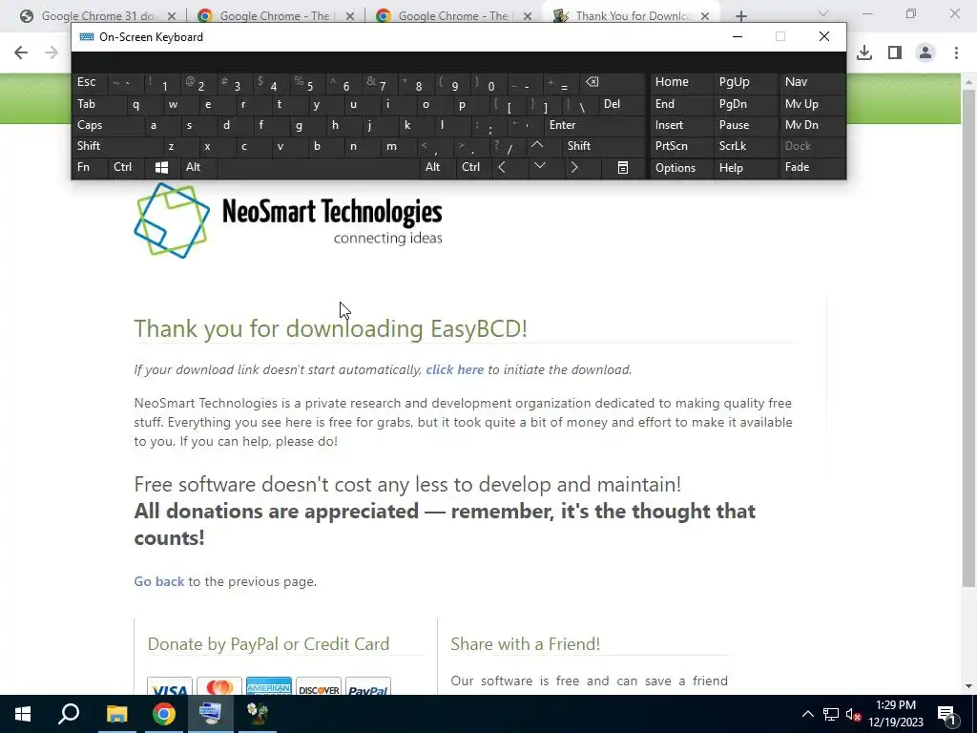Open Chrome tab search dropdown arrow
Screen dimensions: 977x733
pos(823,13)
